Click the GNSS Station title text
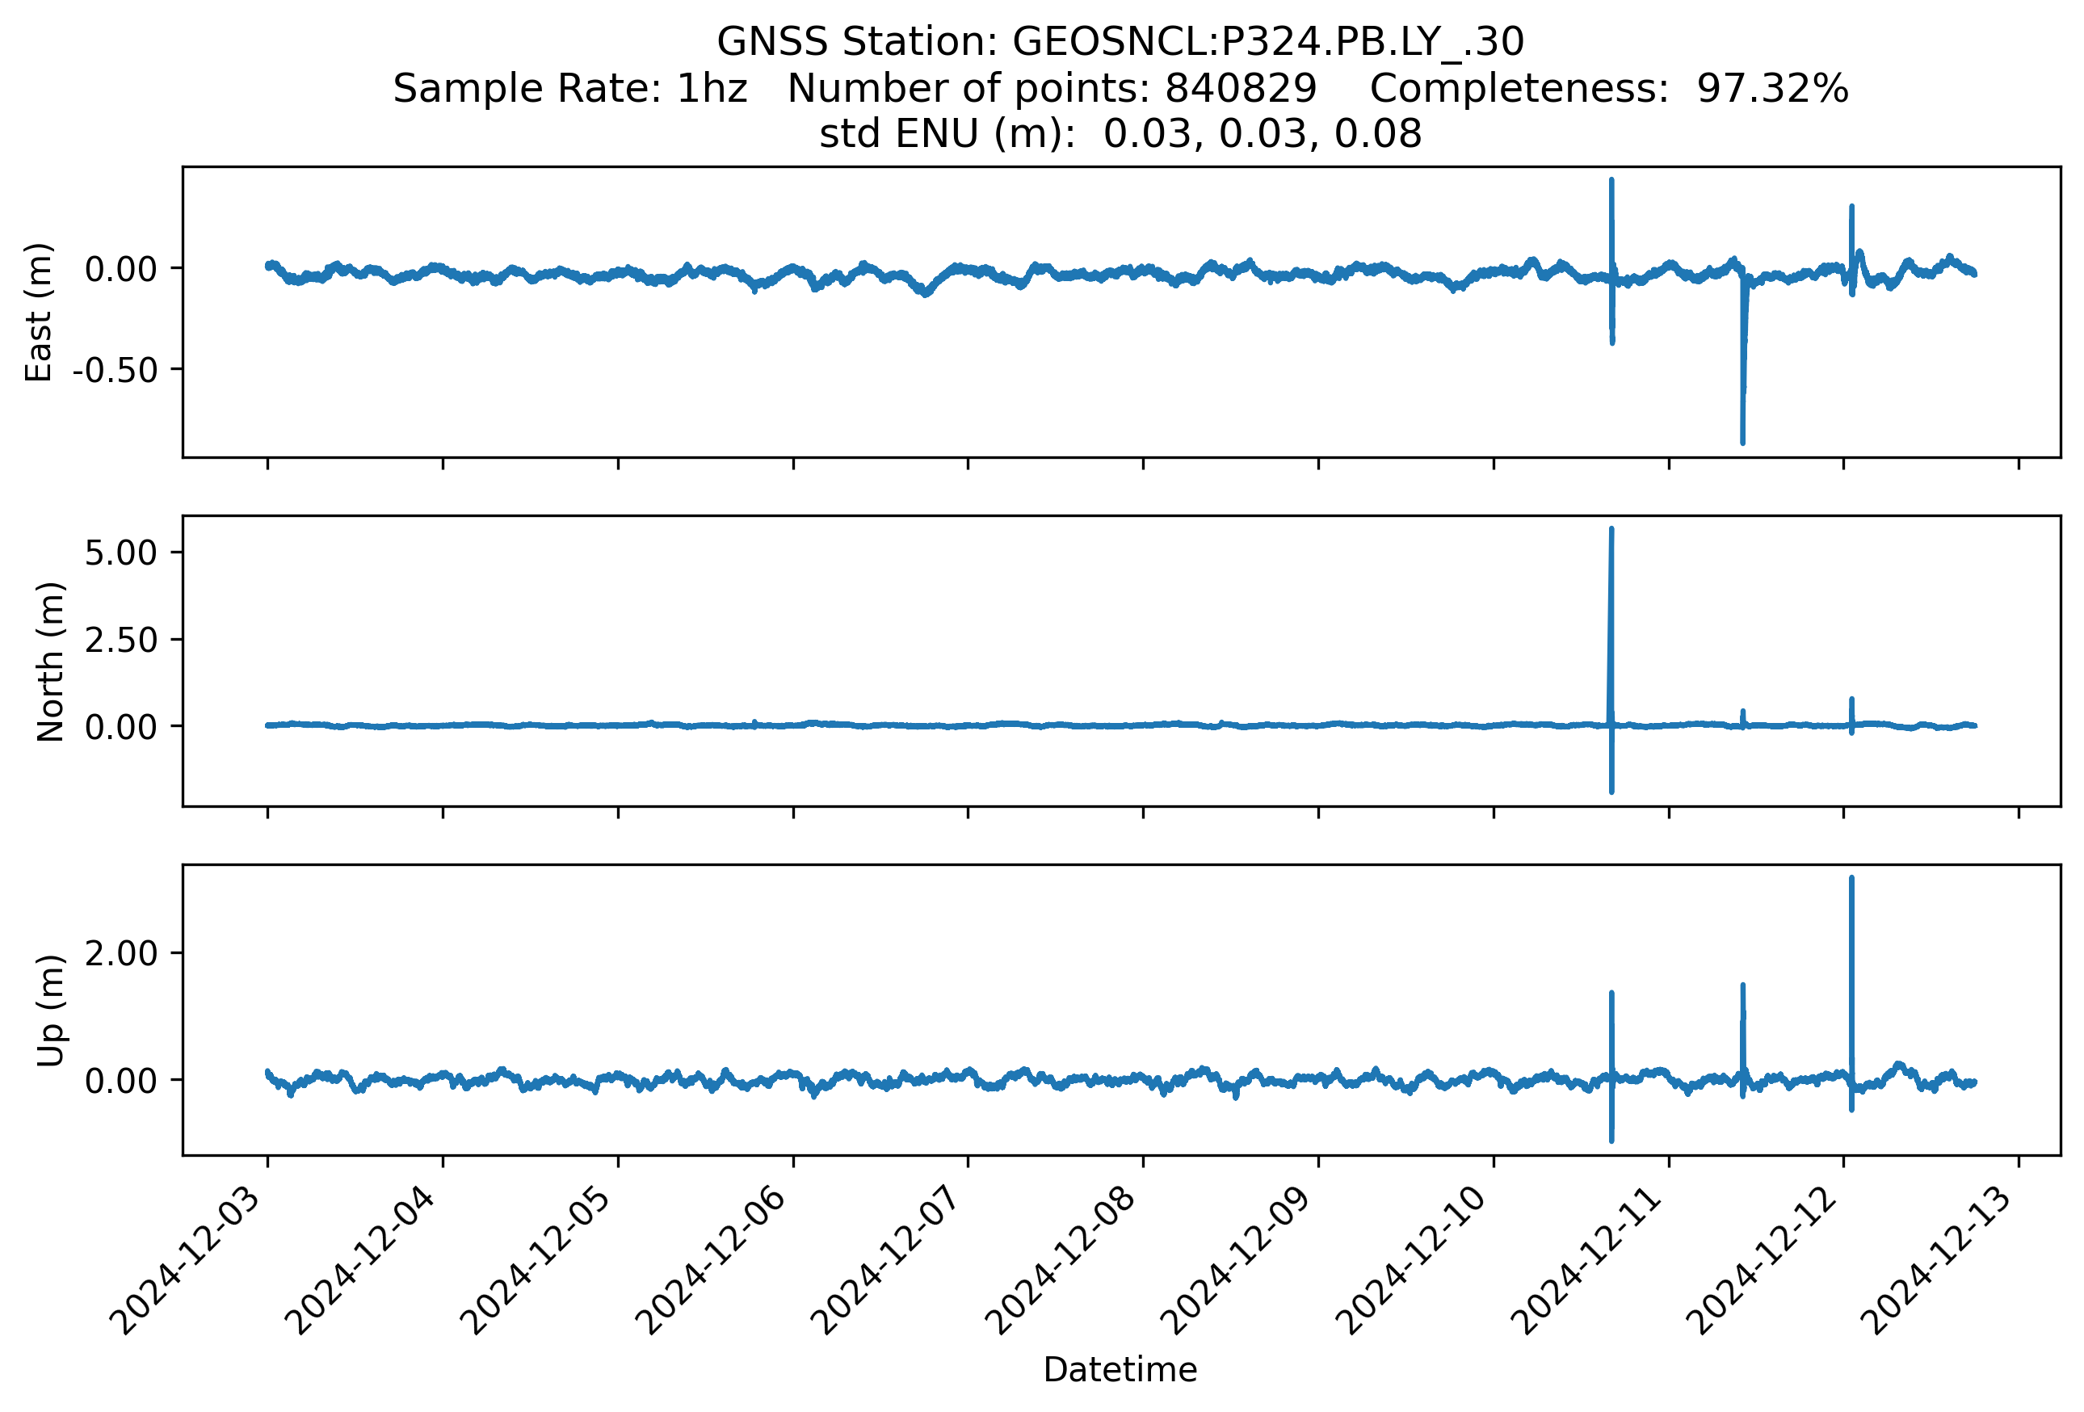Image resolution: width=2084 pixels, height=1412 pixels. (x=1120, y=42)
